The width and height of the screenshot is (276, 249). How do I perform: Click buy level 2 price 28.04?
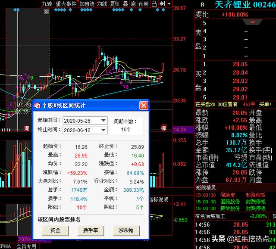click(x=240, y=73)
